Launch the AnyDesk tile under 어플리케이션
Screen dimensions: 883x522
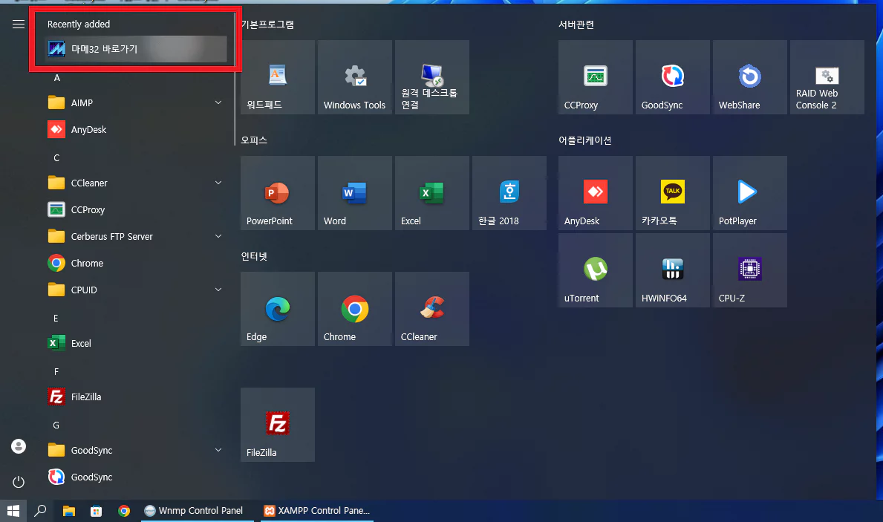tap(596, 193)
